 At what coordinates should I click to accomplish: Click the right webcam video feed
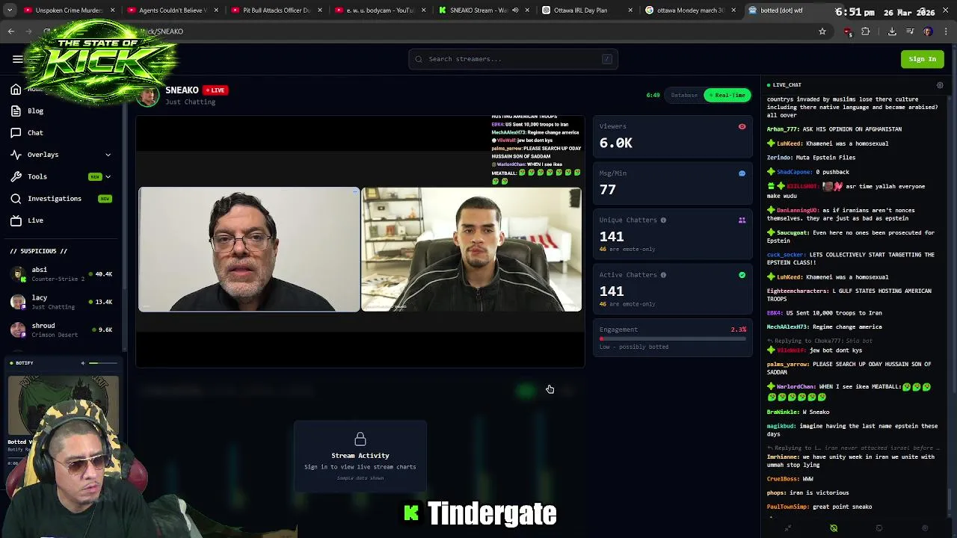click(x=471, y=250)
